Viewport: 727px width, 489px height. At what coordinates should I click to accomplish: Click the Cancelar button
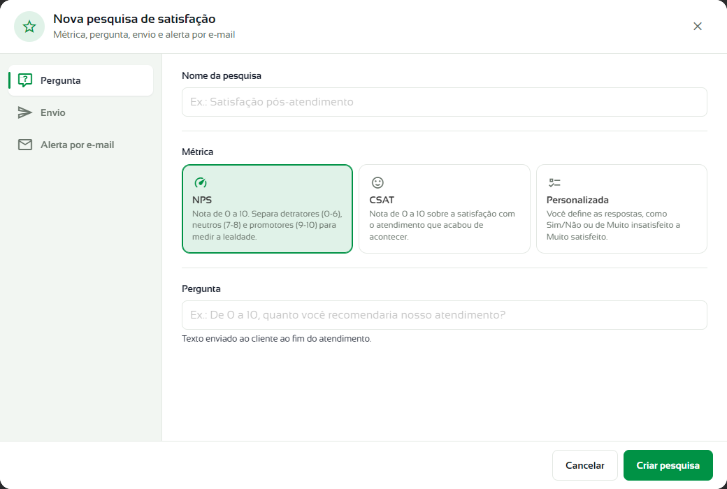584,465
